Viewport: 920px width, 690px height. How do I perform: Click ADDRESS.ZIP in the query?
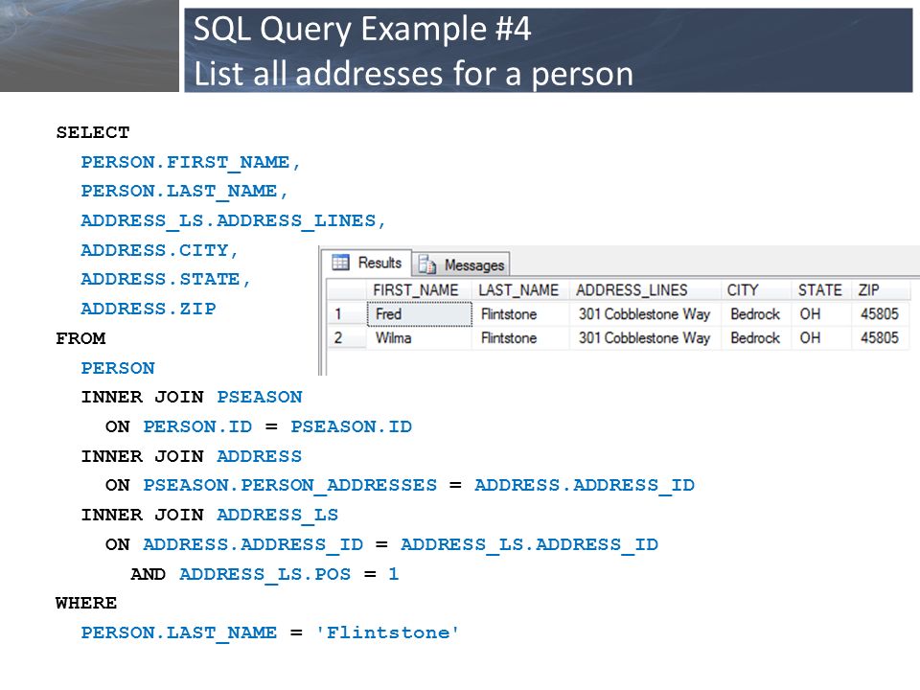pyautogui.click(x=149, y=309)
